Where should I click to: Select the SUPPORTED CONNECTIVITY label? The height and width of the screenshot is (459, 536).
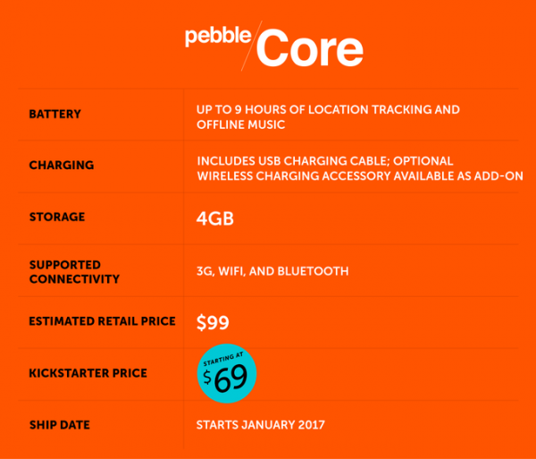[x=73, y=272]
